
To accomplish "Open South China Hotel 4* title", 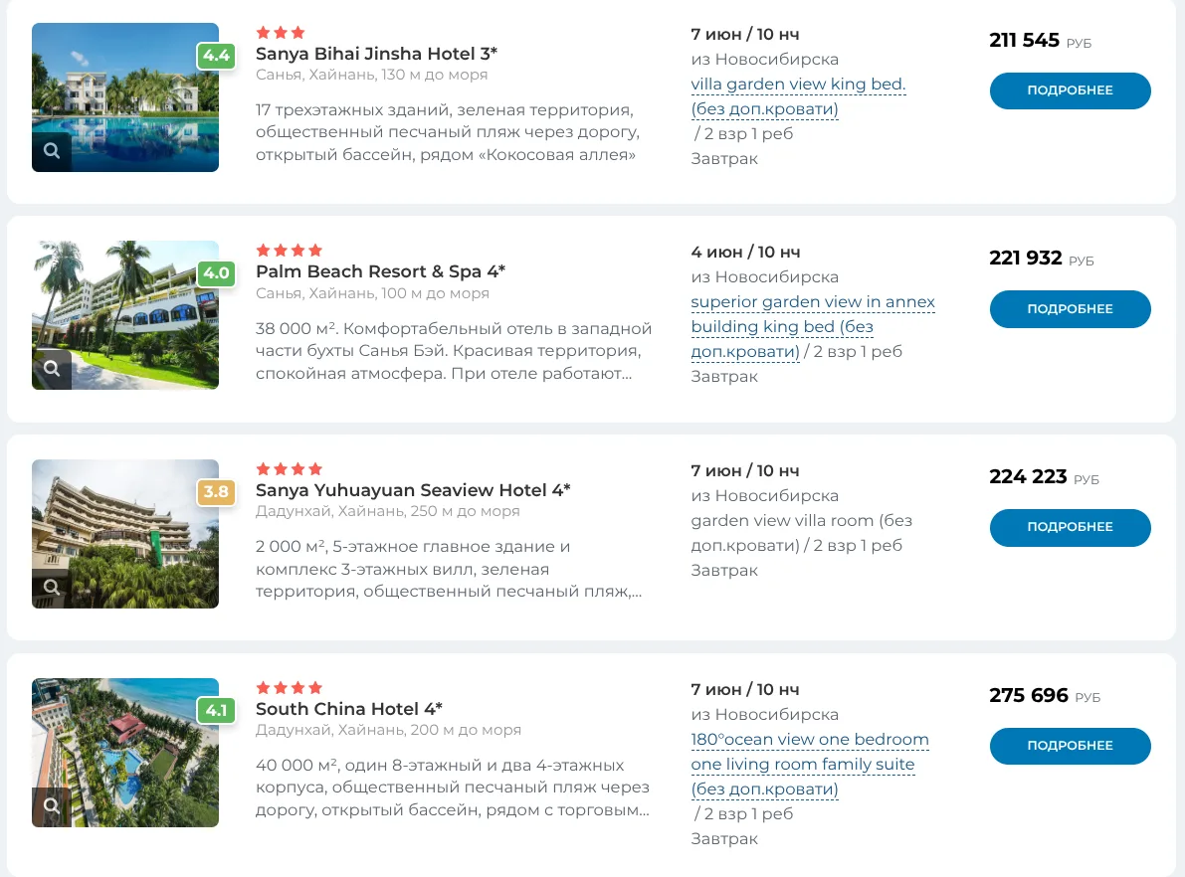I will (348, 709).
